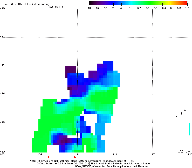This screenshot has width=192, height=168.
Task: Click the longitude axis label "105"
Action: click(2, 155)
